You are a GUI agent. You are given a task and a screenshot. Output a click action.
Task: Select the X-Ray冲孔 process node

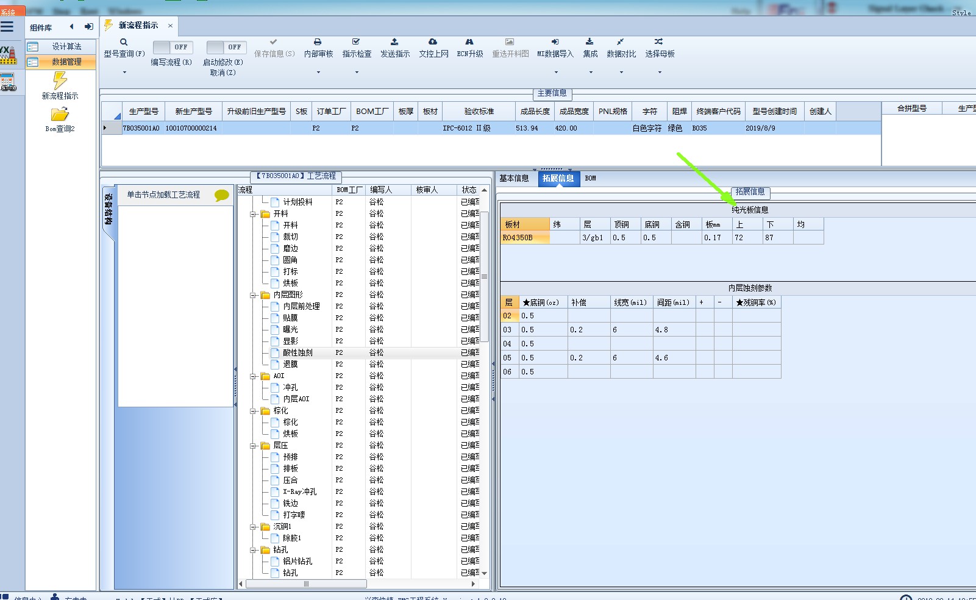299,492
